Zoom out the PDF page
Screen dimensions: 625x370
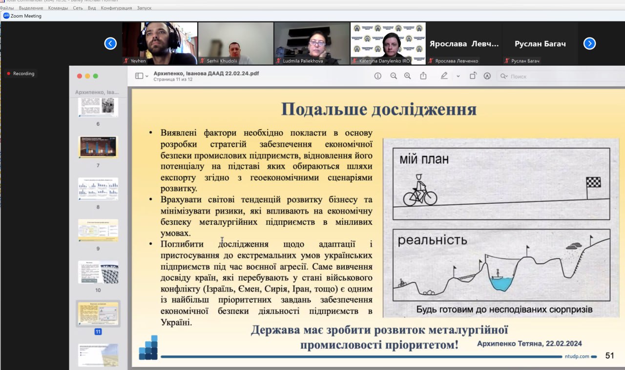click(394, 76)
